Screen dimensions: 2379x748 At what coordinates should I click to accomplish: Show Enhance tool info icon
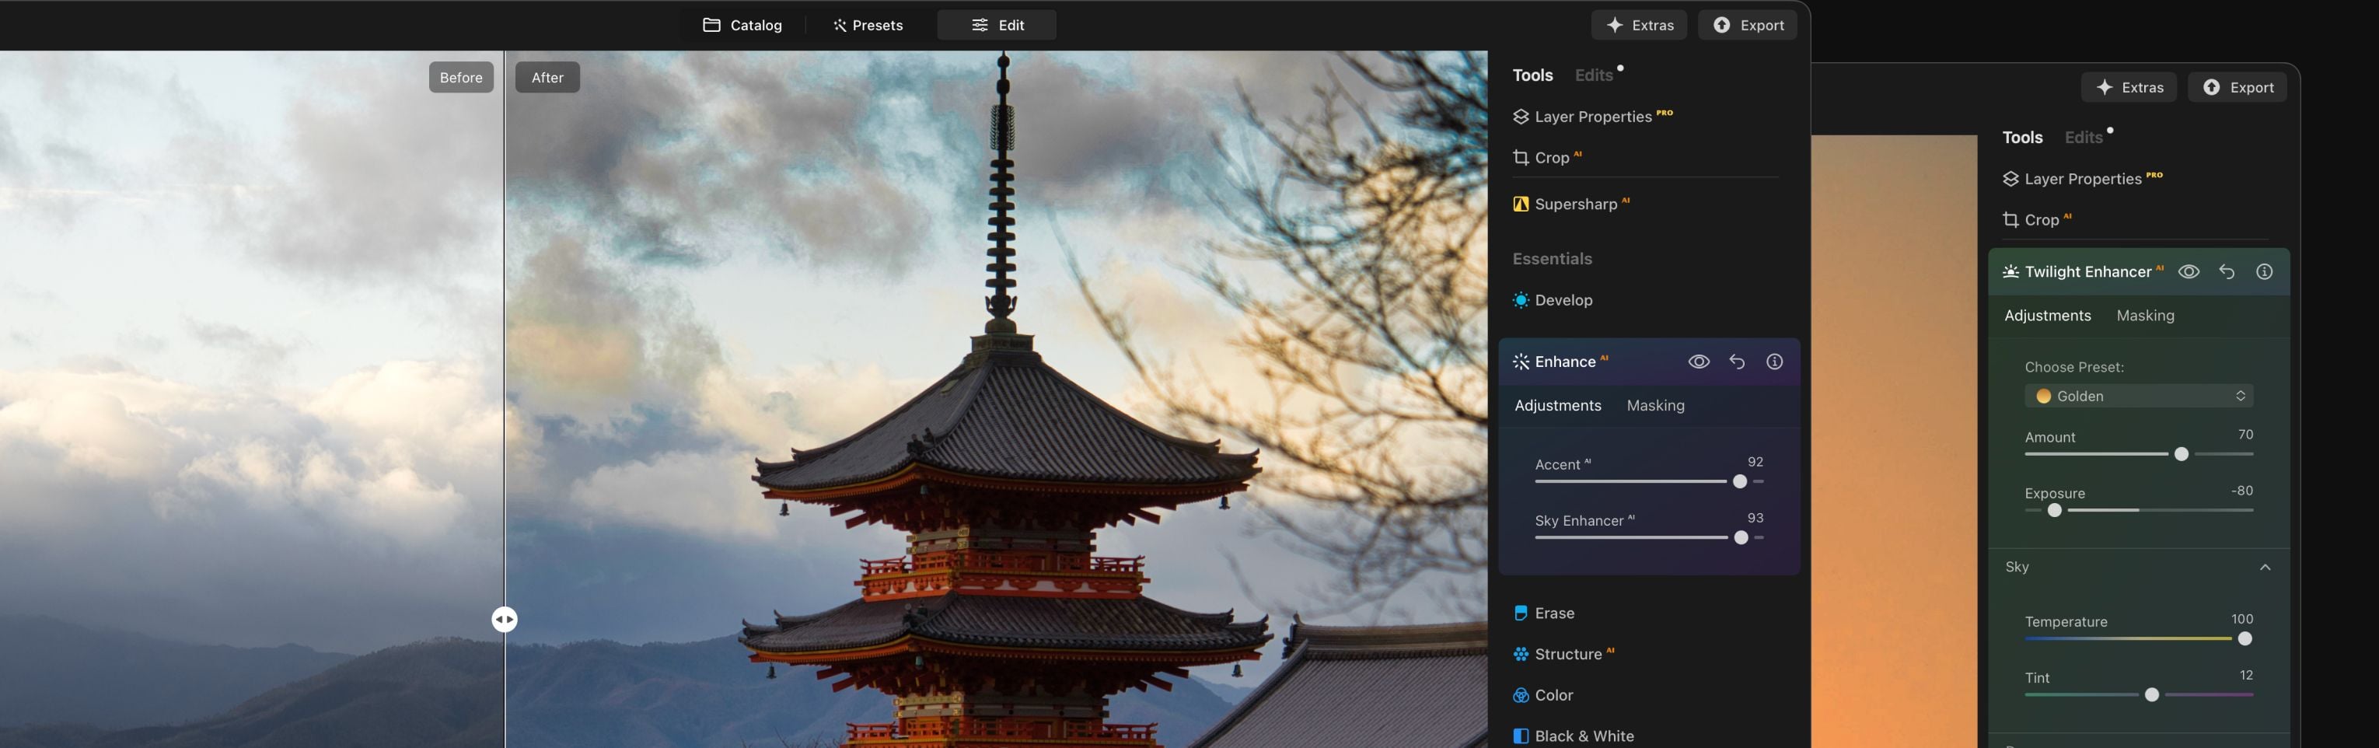tap(1774, 362)
